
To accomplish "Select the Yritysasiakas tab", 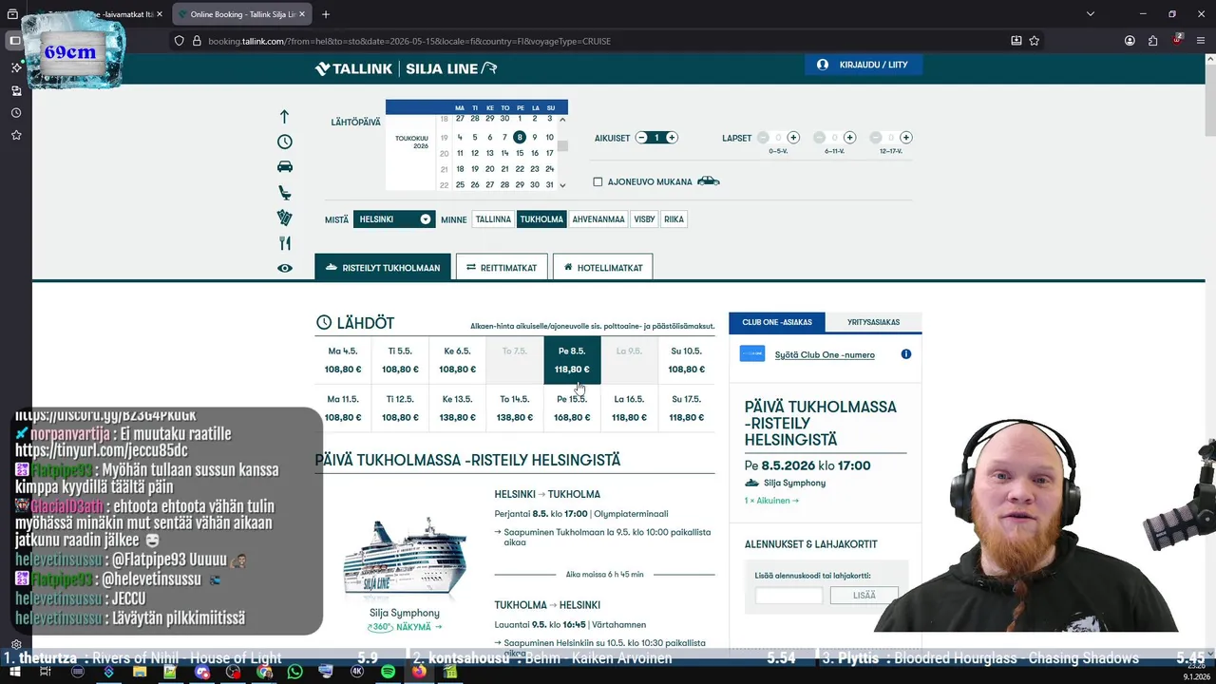I will 873,322.
